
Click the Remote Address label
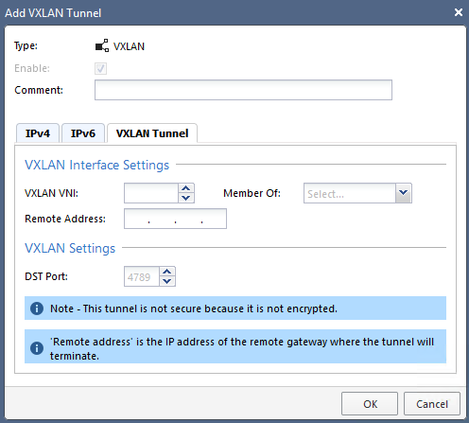[65, 219]
